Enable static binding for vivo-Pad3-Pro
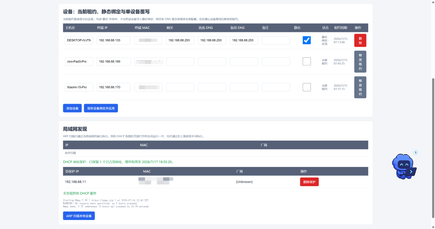435x229 pixels. coord(307,61)
